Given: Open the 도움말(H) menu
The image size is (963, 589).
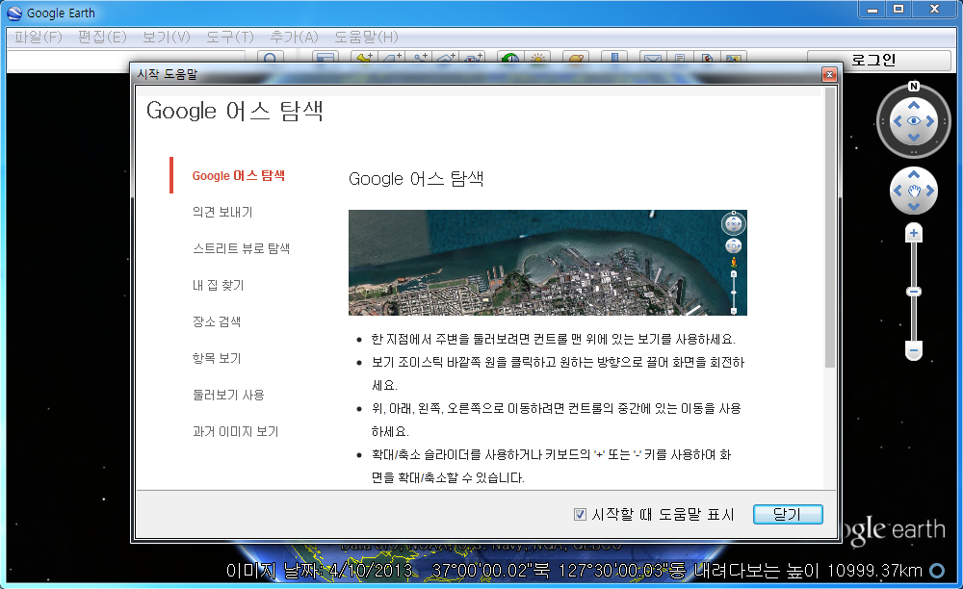Looking at the screenshot, I should (366, 37).
